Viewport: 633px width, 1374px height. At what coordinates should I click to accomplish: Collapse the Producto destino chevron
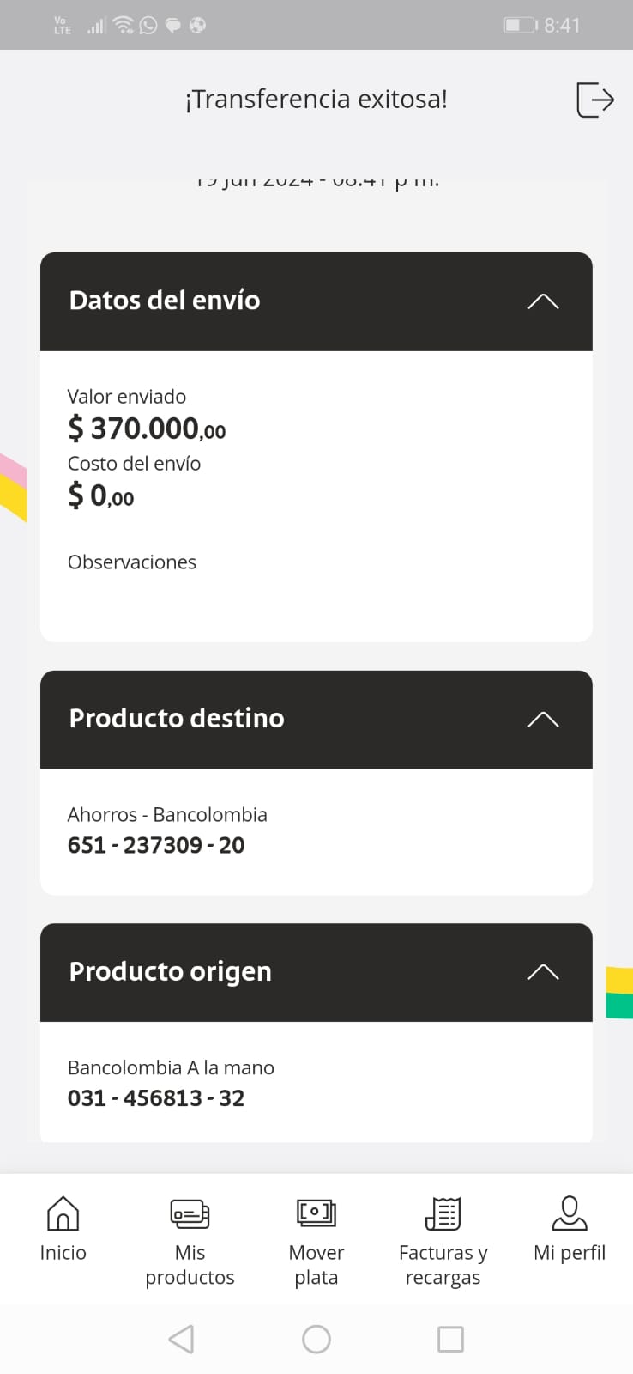(543, 720)
